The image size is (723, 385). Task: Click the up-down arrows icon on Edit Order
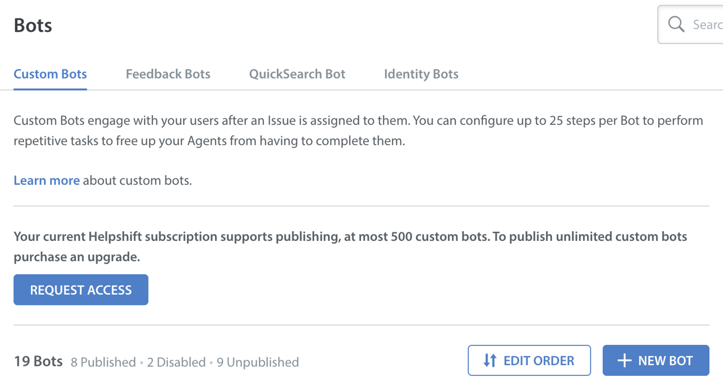pyautogui.click(x=490, y=361)
